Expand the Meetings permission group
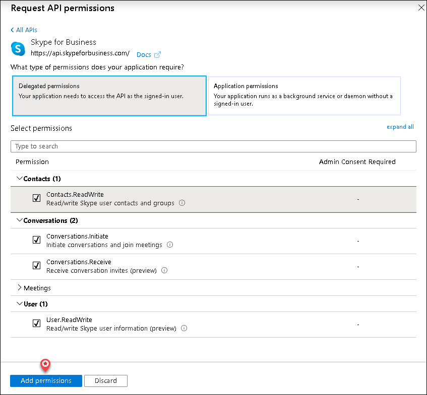427x395 pixels. 20,288
